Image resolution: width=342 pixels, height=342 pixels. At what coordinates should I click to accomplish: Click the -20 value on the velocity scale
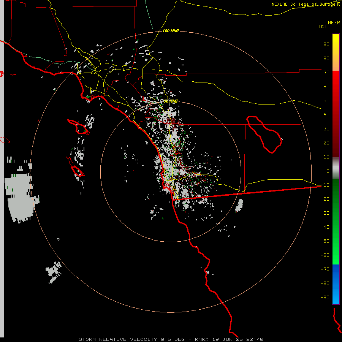pyautogui.click(x=325, y=199)
